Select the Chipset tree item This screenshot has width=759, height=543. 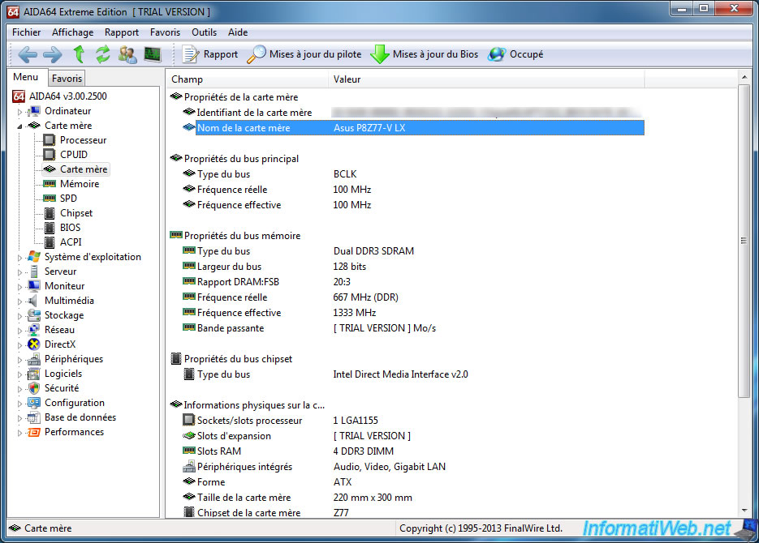(x=76, y=213)
